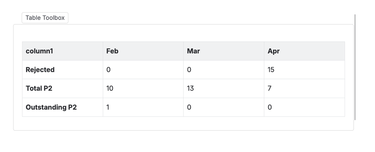This screenshot has width=375, height=152.
Task: Click the Total P2 Feb cell showing 10
Action: coord(143,88)
